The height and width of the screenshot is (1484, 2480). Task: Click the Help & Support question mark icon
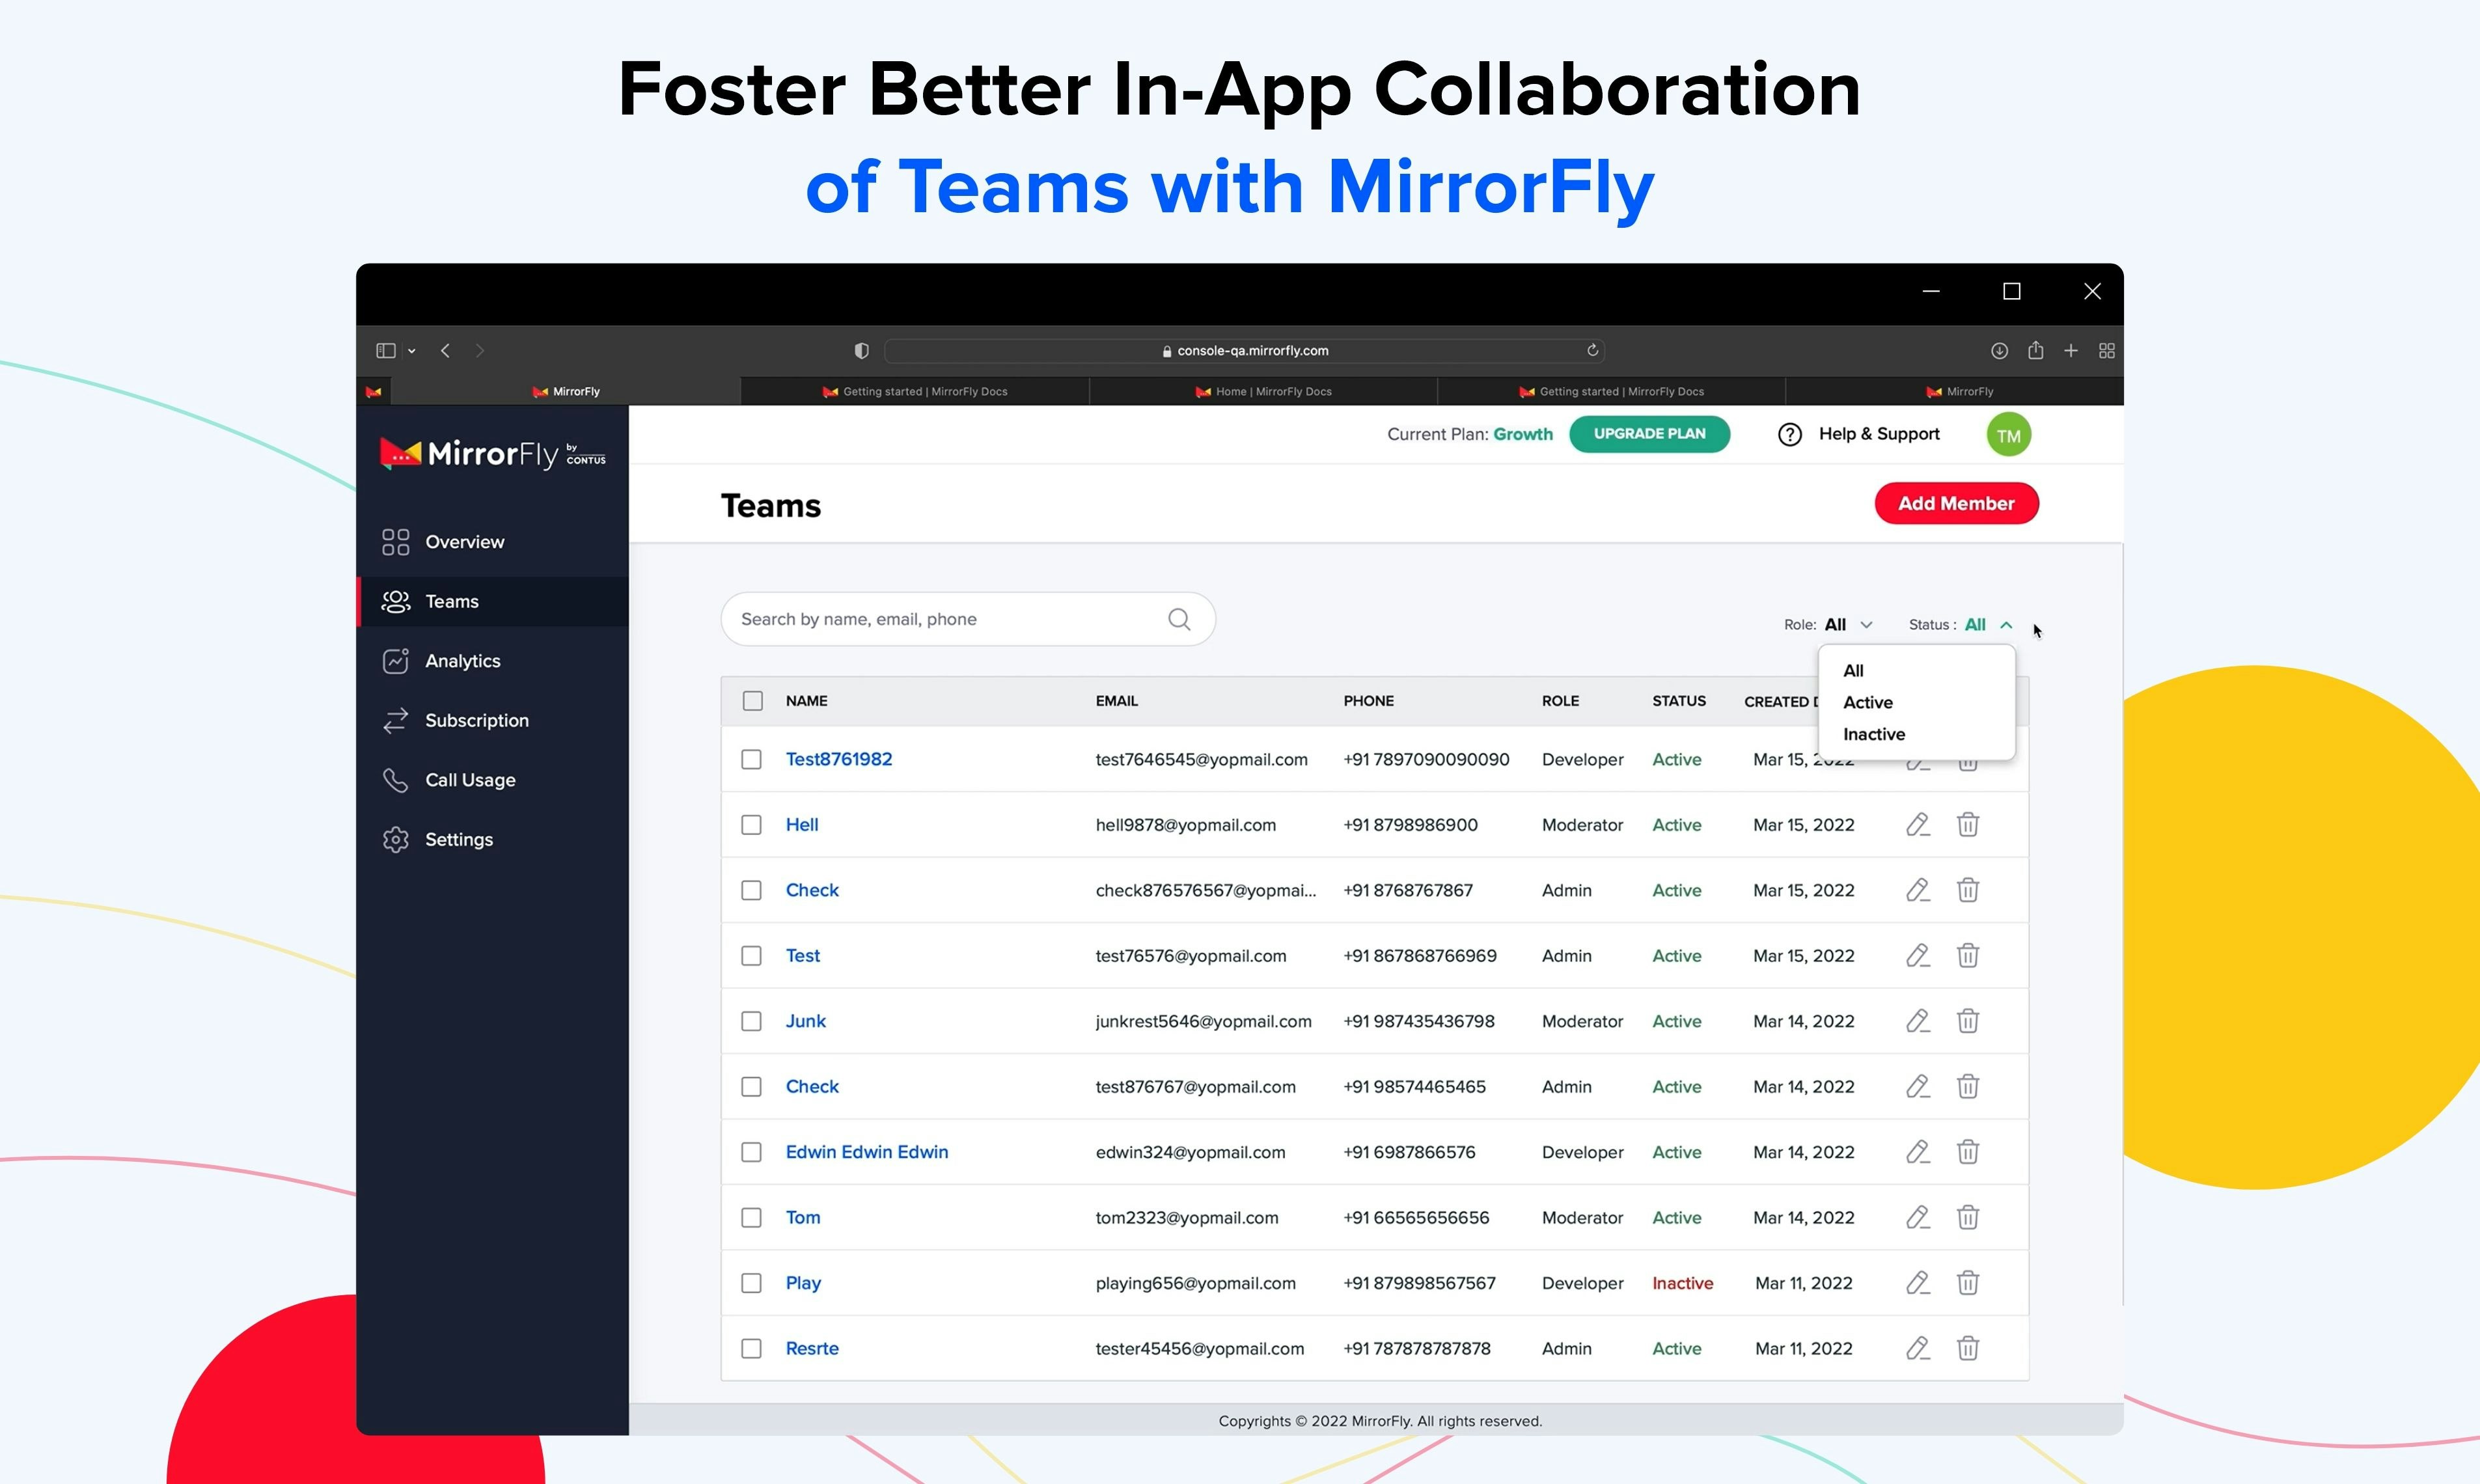click(1789, 434)
